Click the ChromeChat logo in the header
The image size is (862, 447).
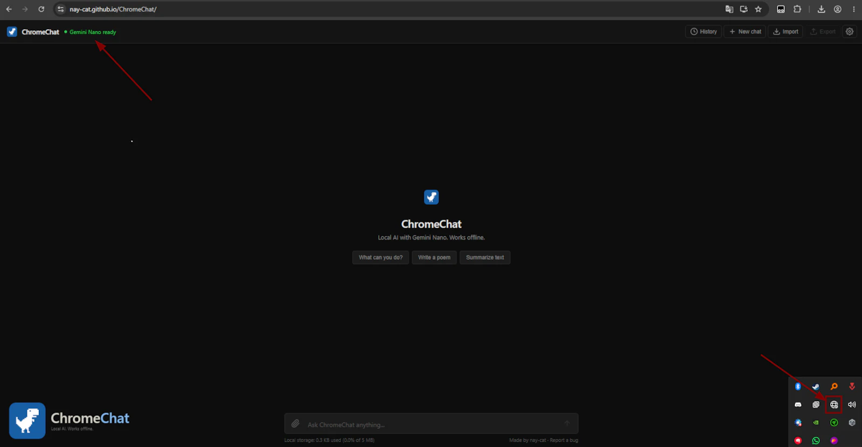(x=12, y=32)
